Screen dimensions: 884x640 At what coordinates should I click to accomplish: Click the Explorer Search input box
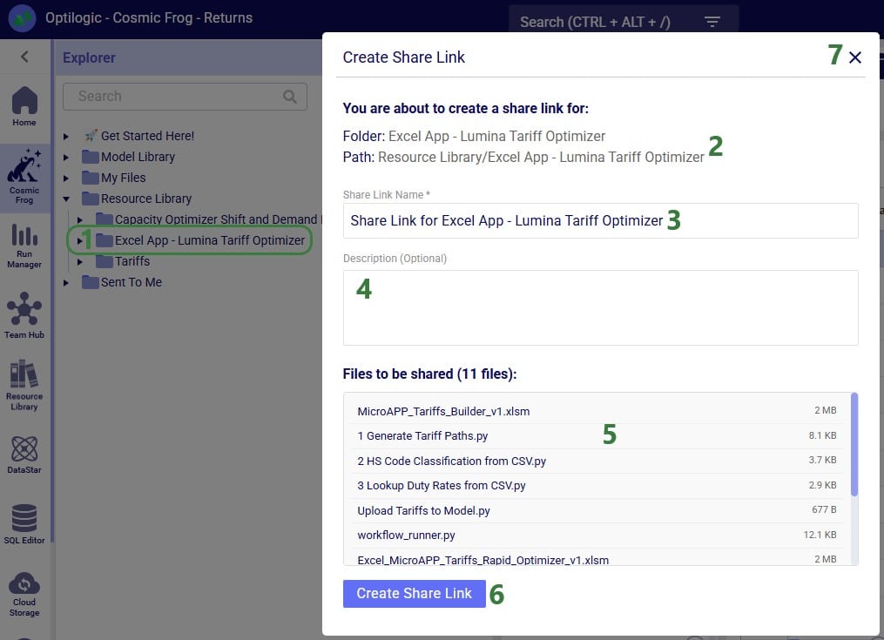tap(185, 97)
